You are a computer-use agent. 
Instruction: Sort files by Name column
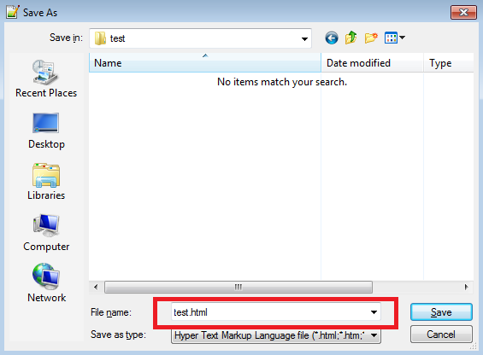(205, 63)
